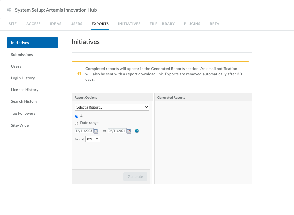Click the blue help question mark icon

[x=137, y=131]
